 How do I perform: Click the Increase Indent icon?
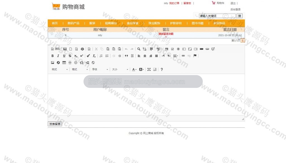tap(120, 56)
